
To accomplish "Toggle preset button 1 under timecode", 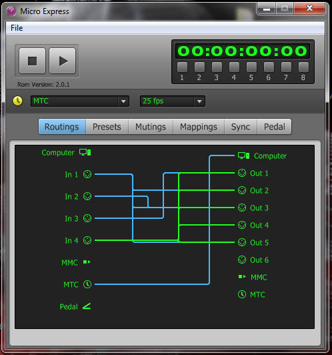I will point(182,67).
